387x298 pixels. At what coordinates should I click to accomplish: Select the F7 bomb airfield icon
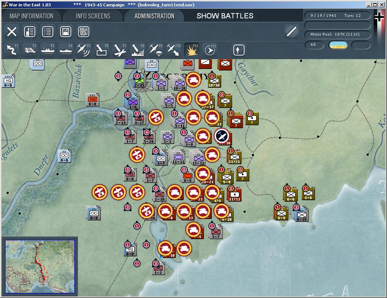[120, 49]
